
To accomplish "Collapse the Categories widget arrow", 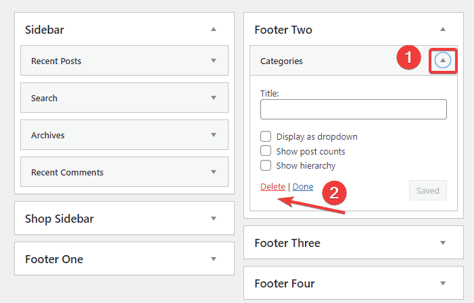I will pyautogui.click(x=443, y=61).
